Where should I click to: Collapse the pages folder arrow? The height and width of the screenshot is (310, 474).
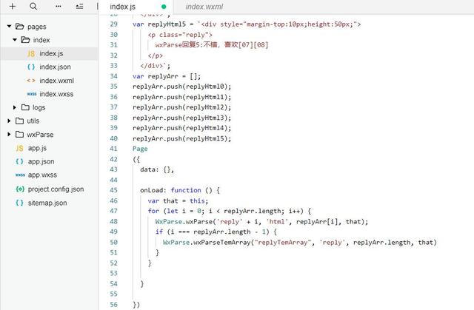point(9,27)
